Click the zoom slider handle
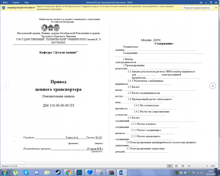This screenshot has height=176, width=220. [x=189, y=166]
